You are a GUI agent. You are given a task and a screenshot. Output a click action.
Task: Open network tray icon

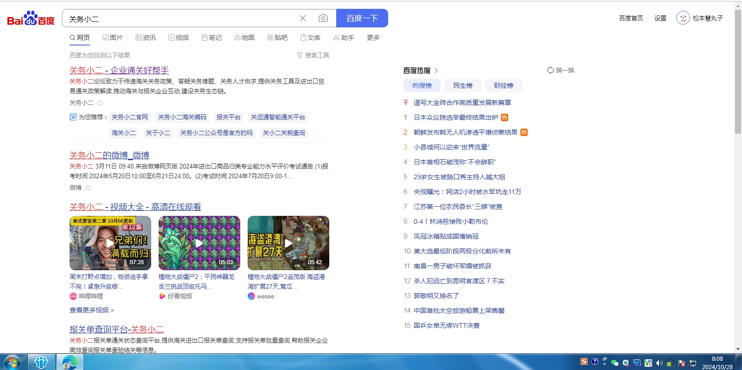coord(693,363)
